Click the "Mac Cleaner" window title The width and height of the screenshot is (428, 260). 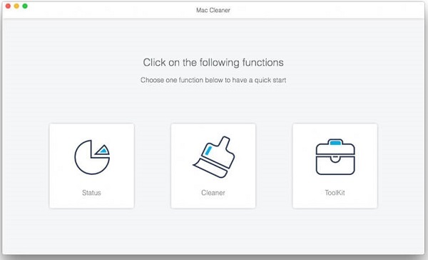tap(213, 10)
